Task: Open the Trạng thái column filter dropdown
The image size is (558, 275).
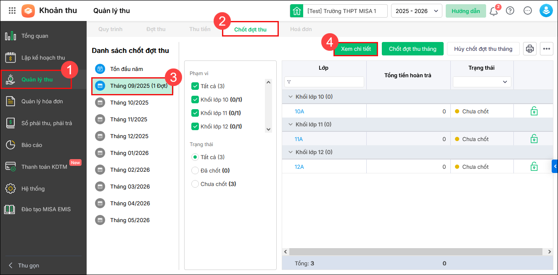Action: 482,82
